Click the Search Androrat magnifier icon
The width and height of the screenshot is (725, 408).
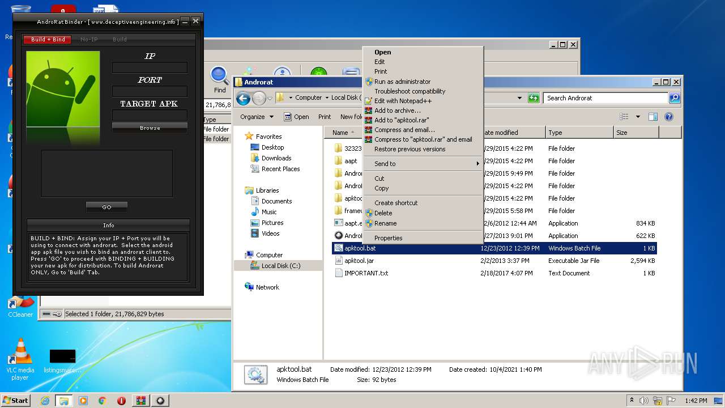tap(675, 98)
